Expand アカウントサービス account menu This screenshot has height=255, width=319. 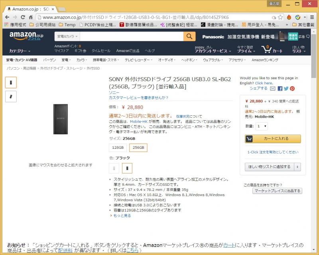213,51
